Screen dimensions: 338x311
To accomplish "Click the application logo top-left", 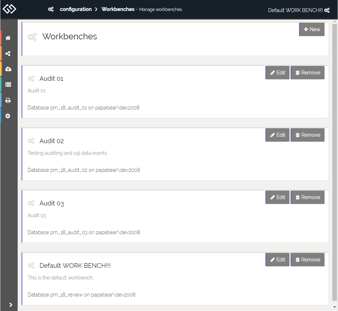I will (x=9, y=9).
